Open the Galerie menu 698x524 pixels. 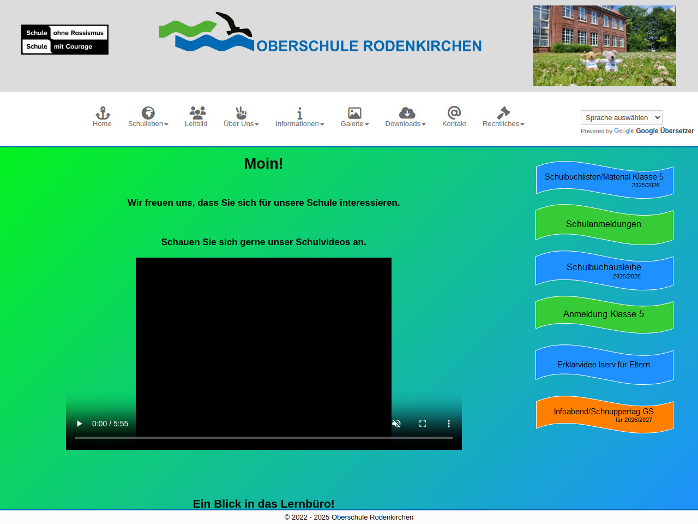tap(354, 117)
